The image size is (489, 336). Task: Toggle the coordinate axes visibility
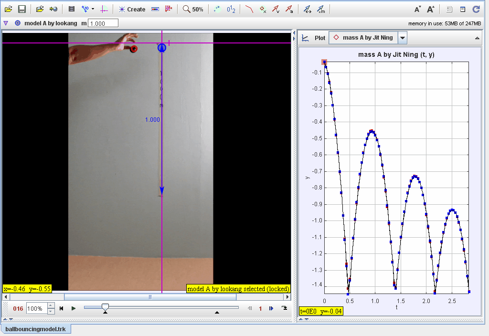tap(104, 9)
